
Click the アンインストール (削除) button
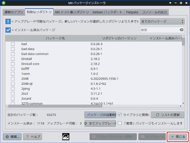pyautogui.click(x=113, y=137)
